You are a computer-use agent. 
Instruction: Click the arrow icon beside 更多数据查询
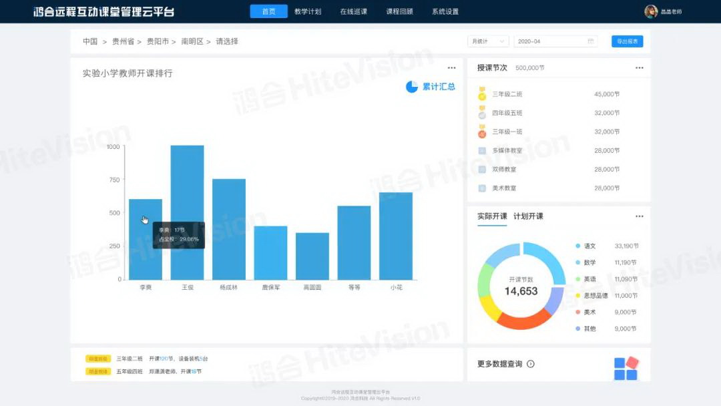[x=531, y=364]
